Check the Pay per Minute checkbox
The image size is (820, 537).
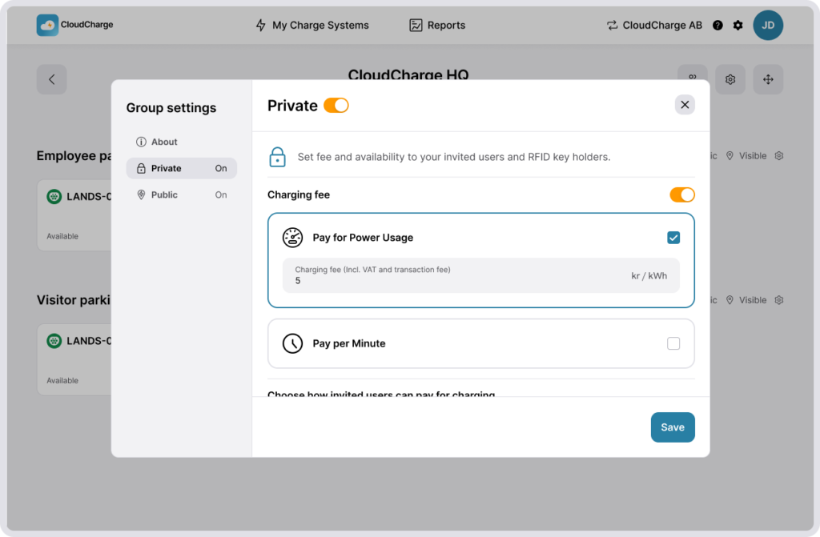pyautogui.click(x=673, y=343)
